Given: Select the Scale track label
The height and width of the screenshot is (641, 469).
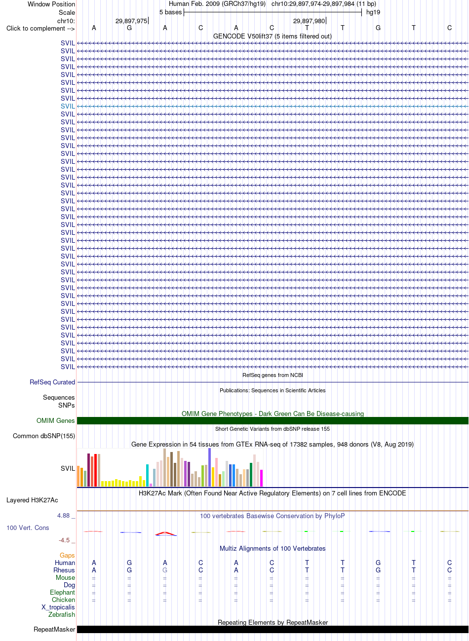Looking at the screenshot, I should [67, 12].
